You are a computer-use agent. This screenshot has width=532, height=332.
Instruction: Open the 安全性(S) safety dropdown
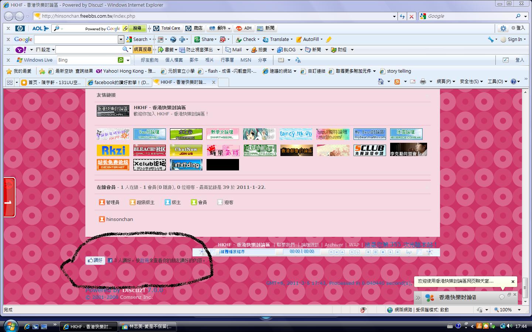click(471, 82)
